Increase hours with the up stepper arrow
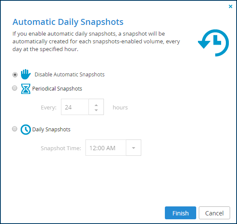This screenshot has height=224, width=237. coord(96,105)
